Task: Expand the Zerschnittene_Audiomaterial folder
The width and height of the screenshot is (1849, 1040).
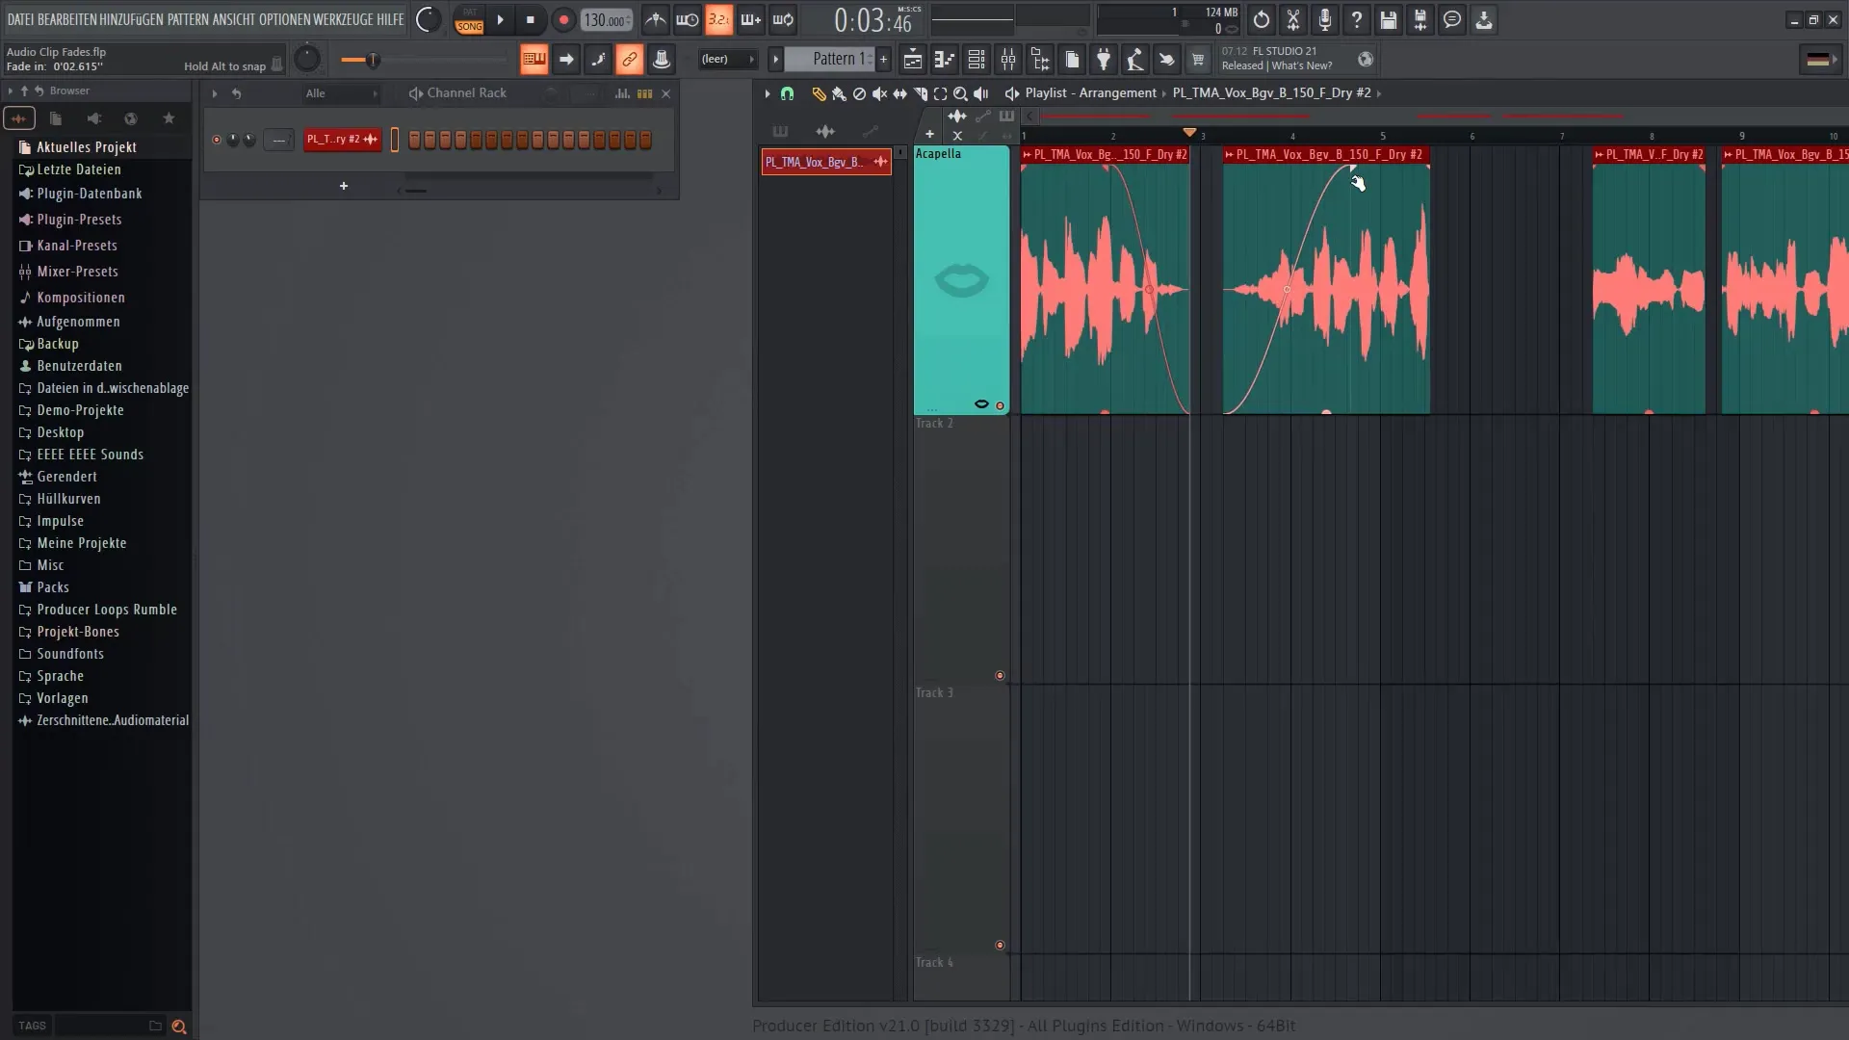Action: click(x=25, y=720)
